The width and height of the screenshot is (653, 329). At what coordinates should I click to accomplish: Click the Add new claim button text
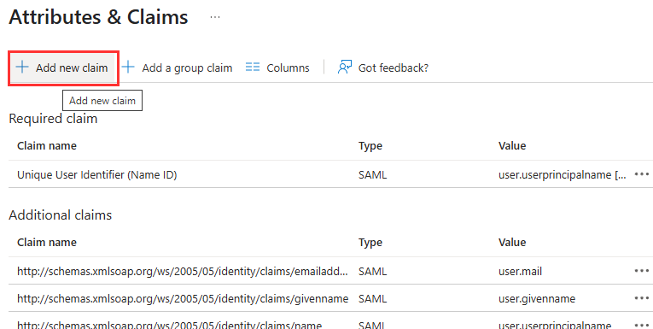click(72, 68)
